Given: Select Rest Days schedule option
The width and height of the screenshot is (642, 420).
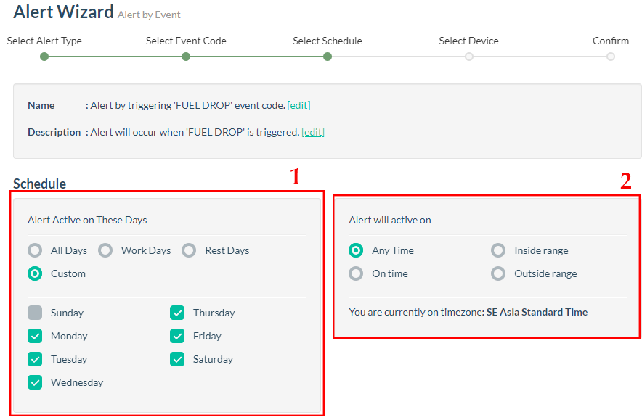Looking at the screenshot, I should click(x=189, y=250).
